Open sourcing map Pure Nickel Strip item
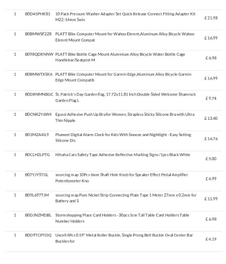The image size is (226, 264). click(126, 198)
